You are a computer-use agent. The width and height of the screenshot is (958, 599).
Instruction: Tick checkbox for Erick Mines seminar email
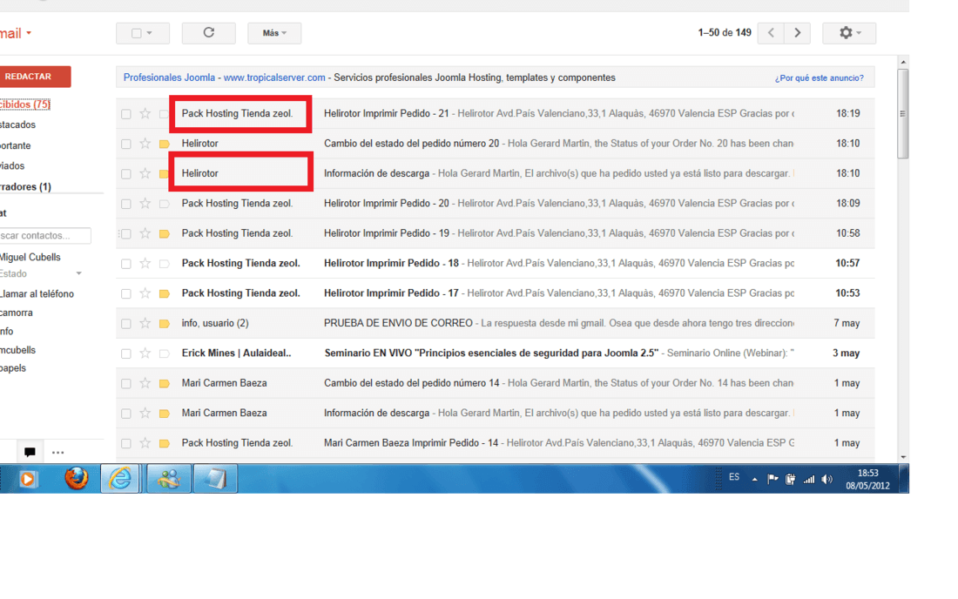(126, 353)
